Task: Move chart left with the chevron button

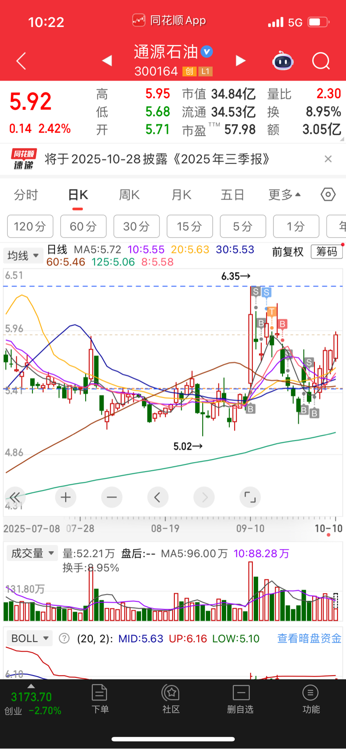Action: pyautogui.click(x=158, y=497)
